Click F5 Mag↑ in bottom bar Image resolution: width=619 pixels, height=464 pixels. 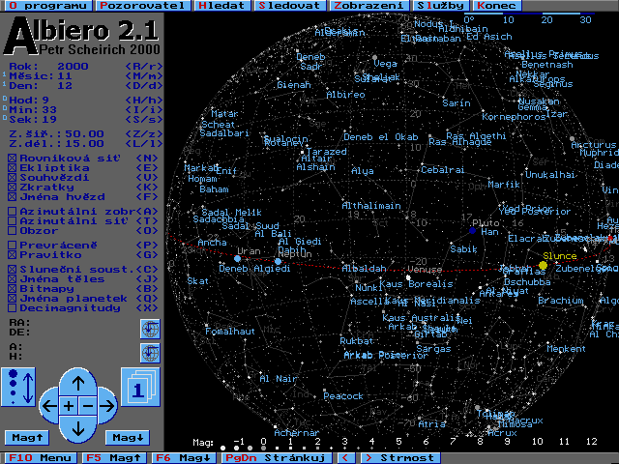pyautogui.click(x=114, y=458)
